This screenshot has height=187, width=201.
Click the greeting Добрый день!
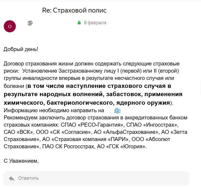click(21, 49)
